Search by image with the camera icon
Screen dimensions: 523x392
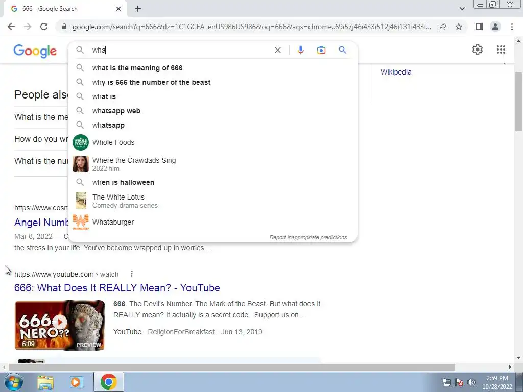[321, 50]
